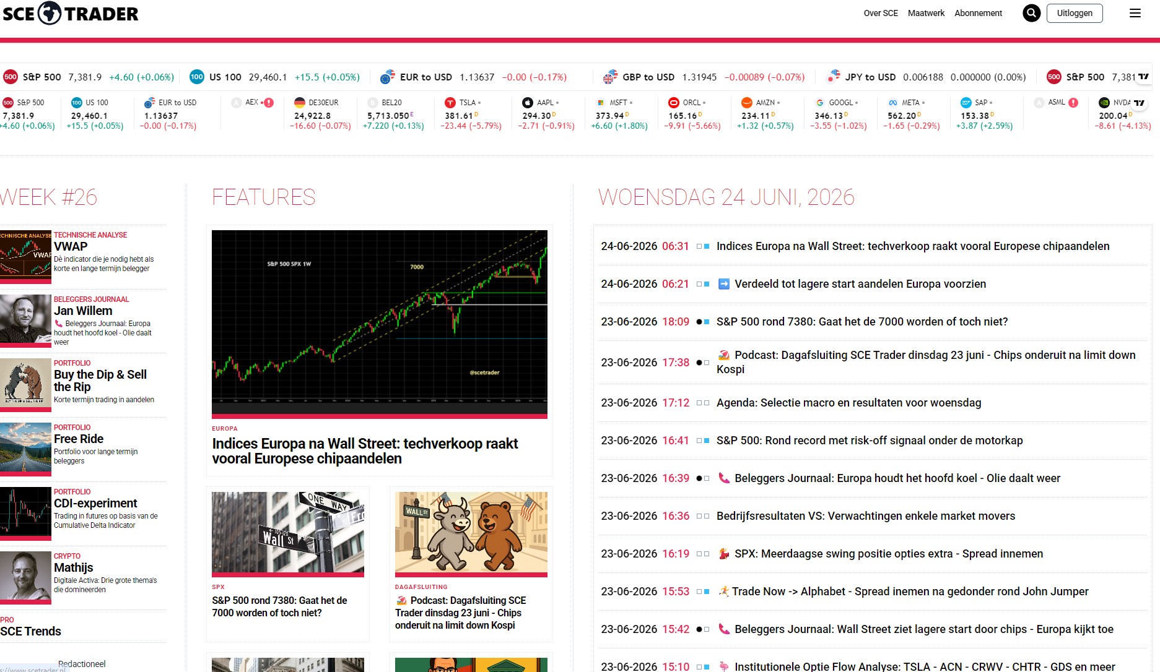The height and width of the screenshot is (672, 1160).
Task: Open the Abonnement menu item
Action: click(978, 13)
